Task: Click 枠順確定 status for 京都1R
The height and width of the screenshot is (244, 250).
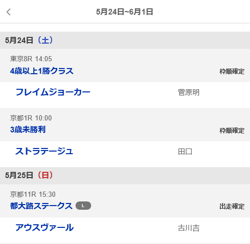Action: [x=232, y=131]
